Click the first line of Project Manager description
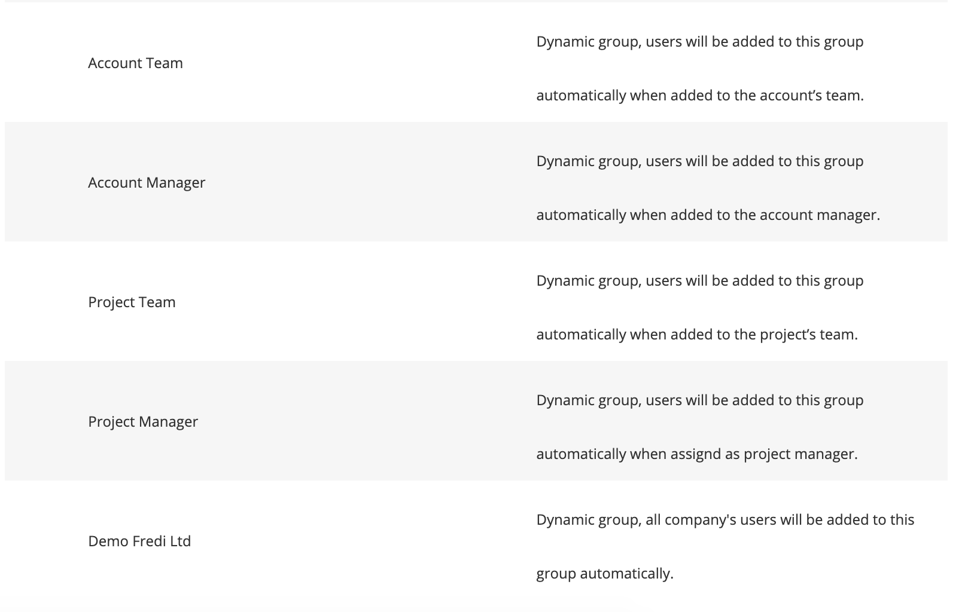The width and height of the screenshot is (974, 612). [700, 400]
